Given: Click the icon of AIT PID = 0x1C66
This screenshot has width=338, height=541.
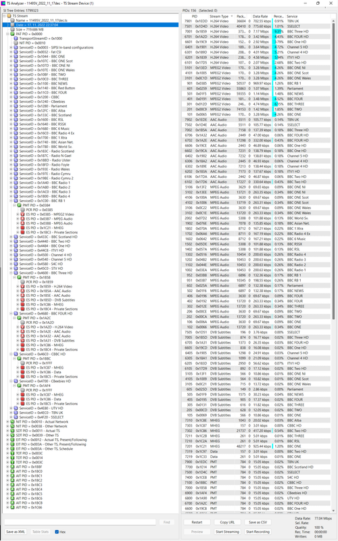Looking at the screenshot, I should tap(12, 507).
